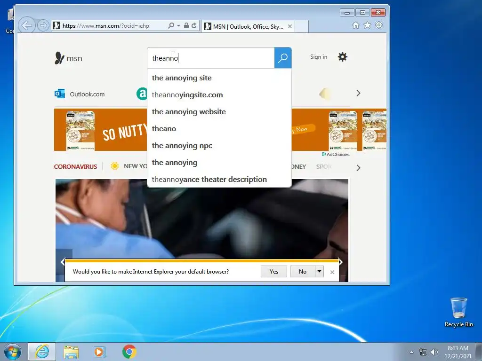Refresh the MSN page
The width and height of the screenshot is (482, 361).
point(194,25)
